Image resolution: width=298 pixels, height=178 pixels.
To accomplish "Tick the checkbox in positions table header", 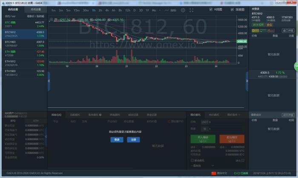I will (x=169, y=121).
